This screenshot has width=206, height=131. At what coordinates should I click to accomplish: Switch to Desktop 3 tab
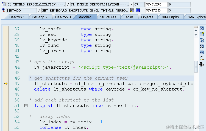click(63, 17)
